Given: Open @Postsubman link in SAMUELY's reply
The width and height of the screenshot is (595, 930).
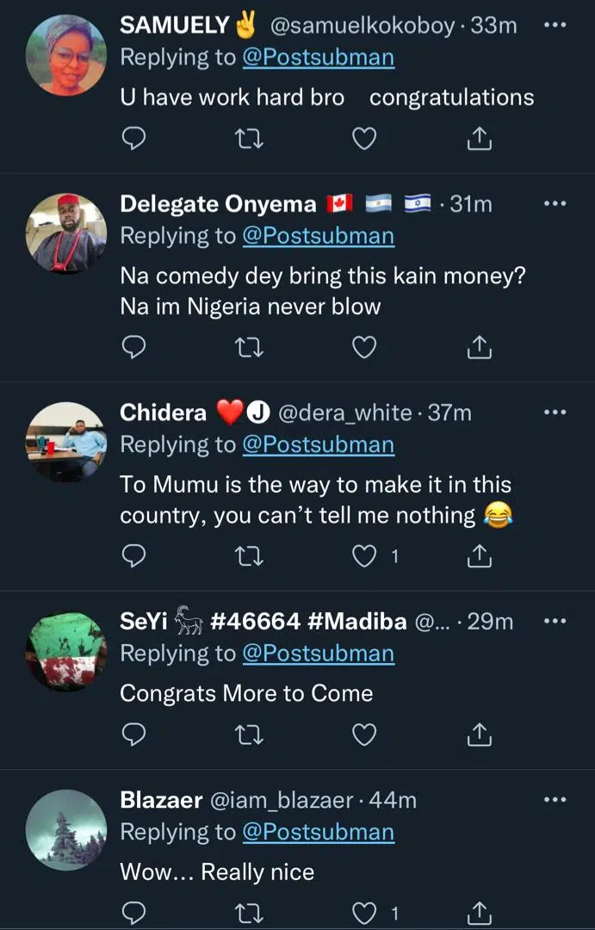Looking at the screenshot, I should pos(319,58).
